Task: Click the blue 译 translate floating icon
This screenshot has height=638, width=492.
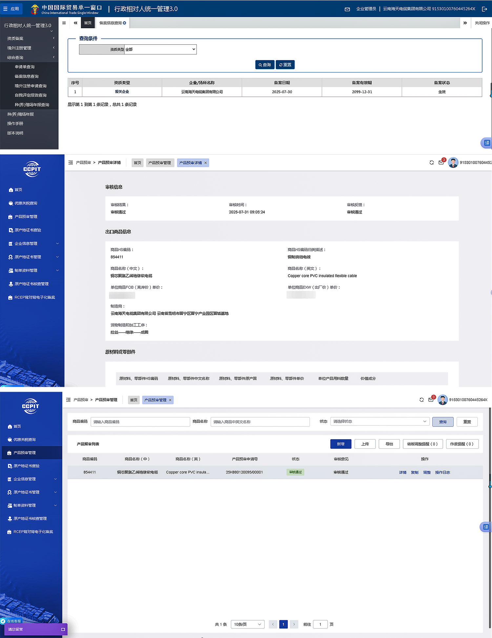Action: click(487, 143)
